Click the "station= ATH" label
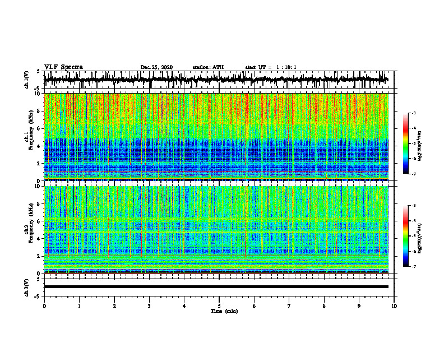This screenshot has width=444, height=343. pyautogui.click(x=208, y=67)
